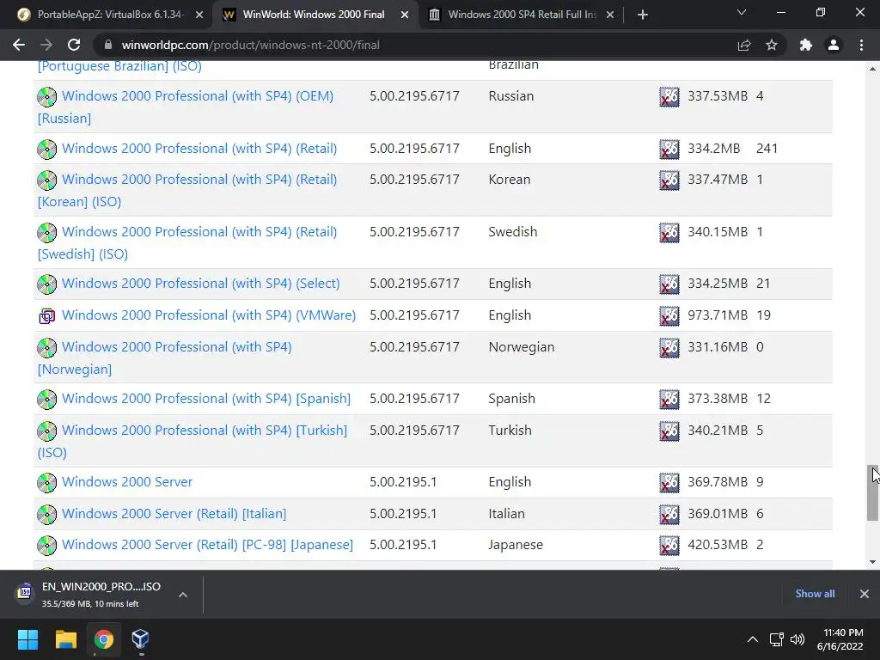Viewport: 880px width, 660px height.
Task: Click the Russian OEM row disc icon
Action: [47, 96]
